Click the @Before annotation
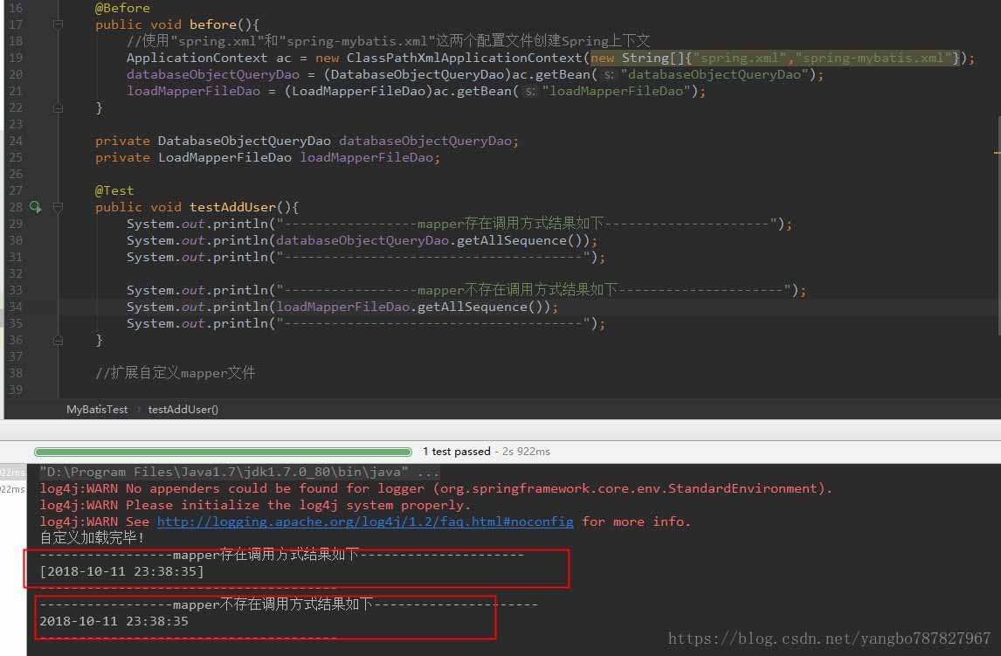 coord(122,8)
